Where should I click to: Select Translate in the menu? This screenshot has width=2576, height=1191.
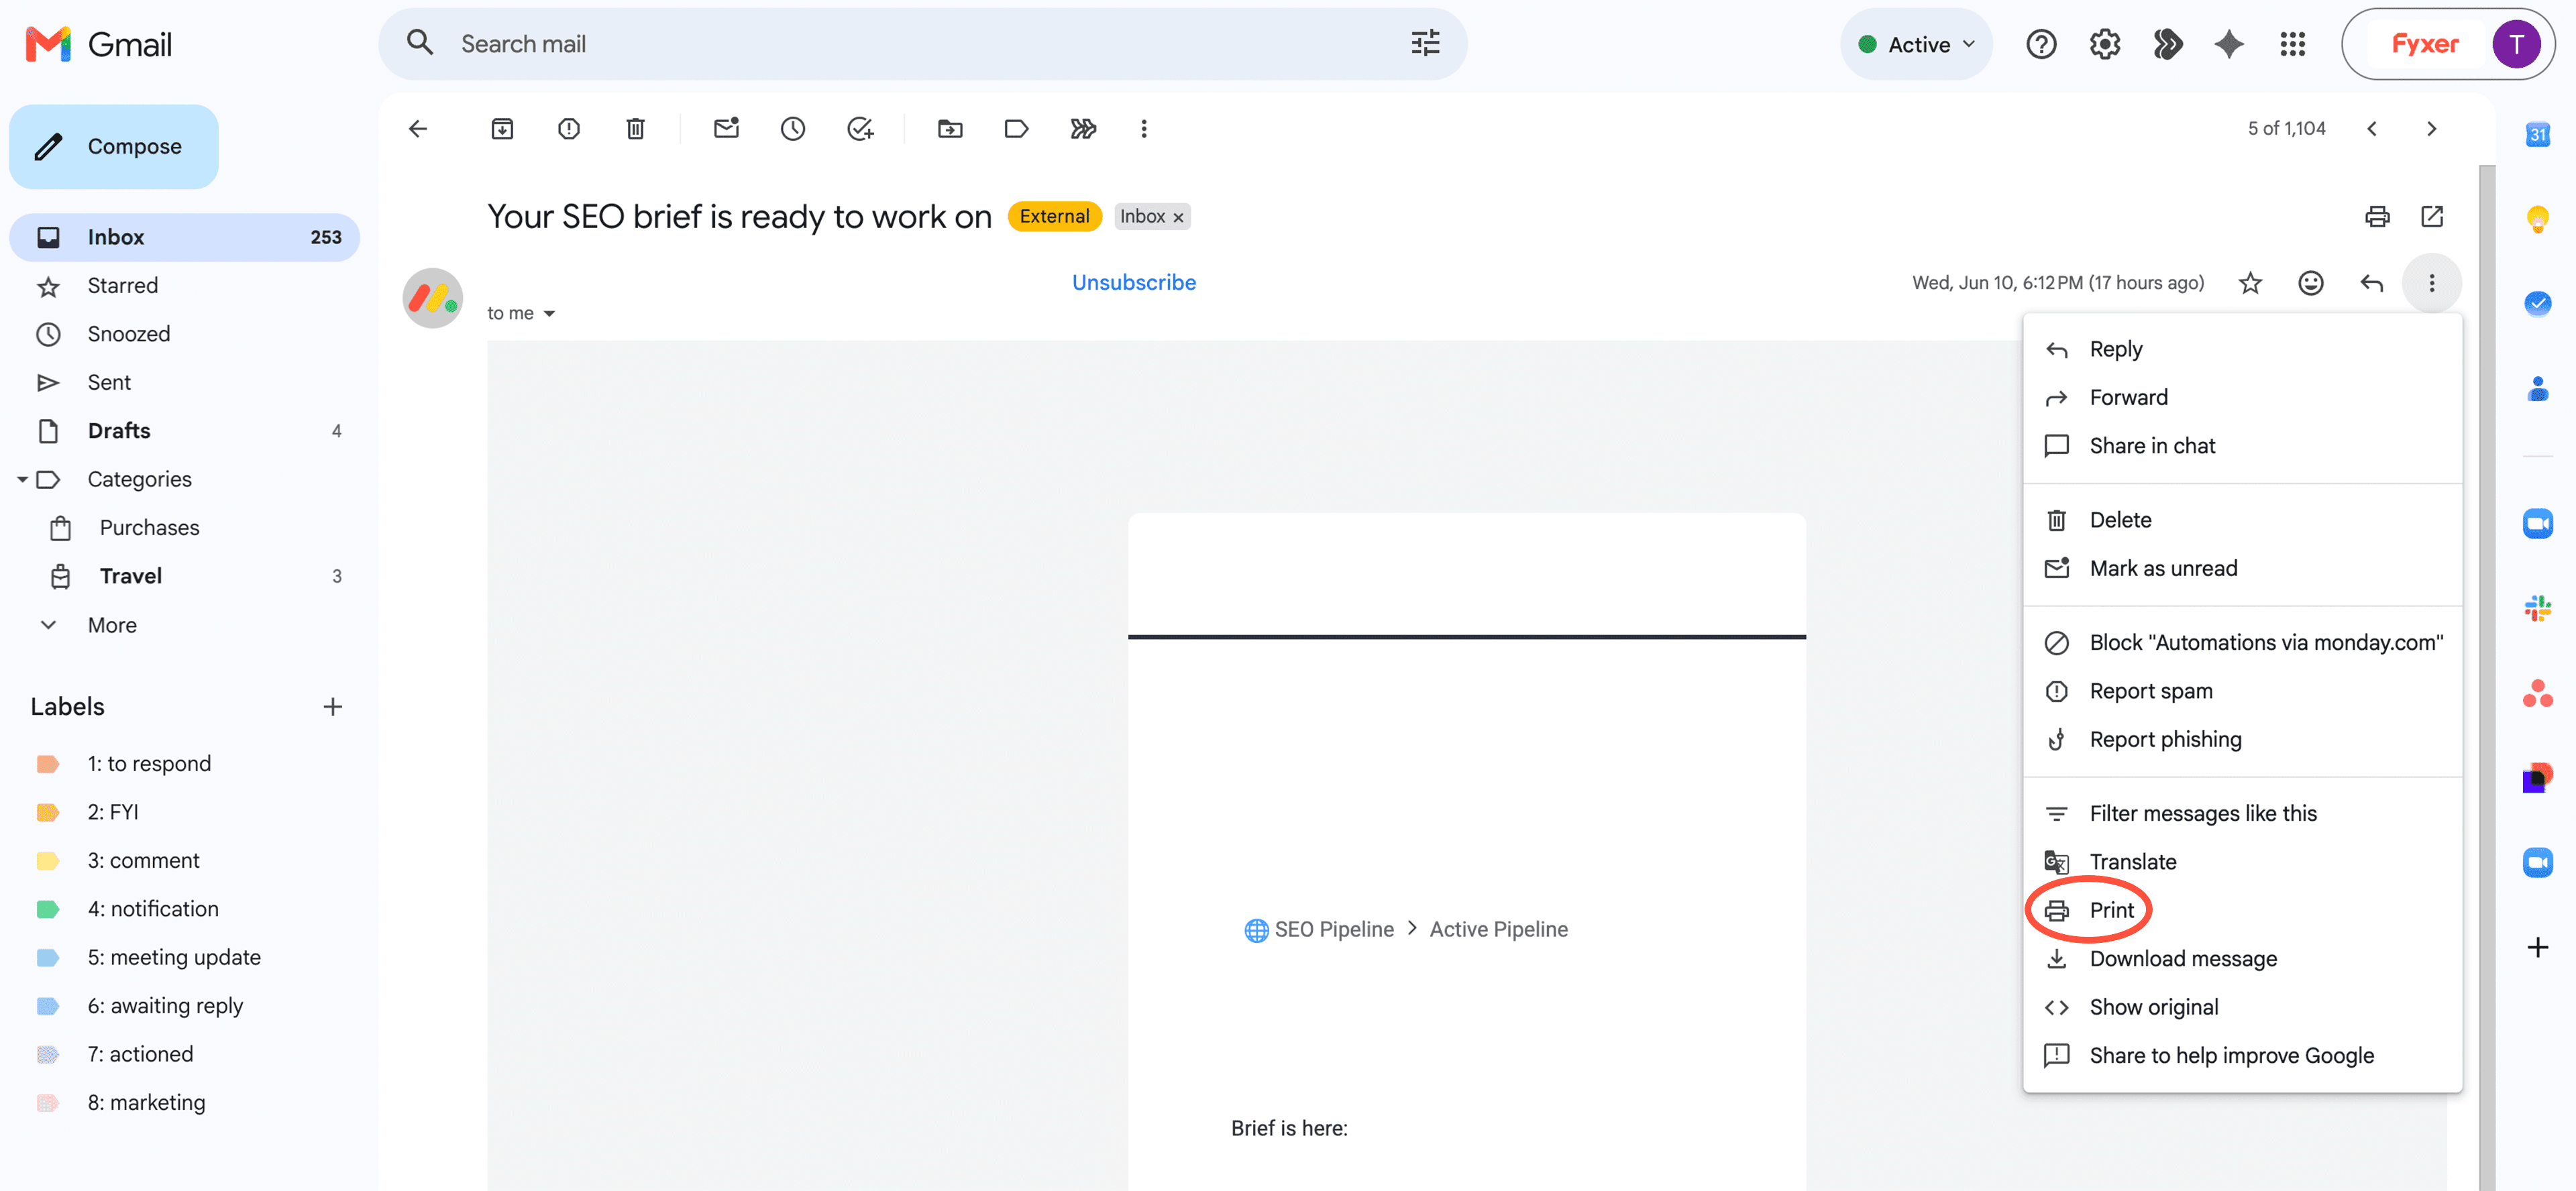(x=2242, y=862)
